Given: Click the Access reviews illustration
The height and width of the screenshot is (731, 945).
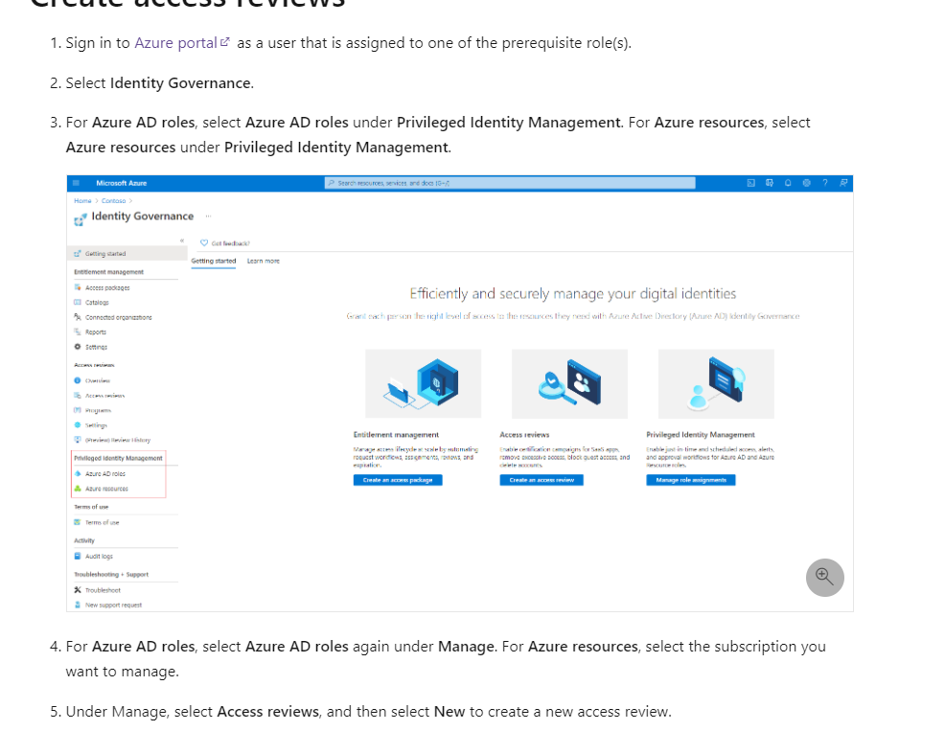Looking at the screenshot, I should (569, 383).
